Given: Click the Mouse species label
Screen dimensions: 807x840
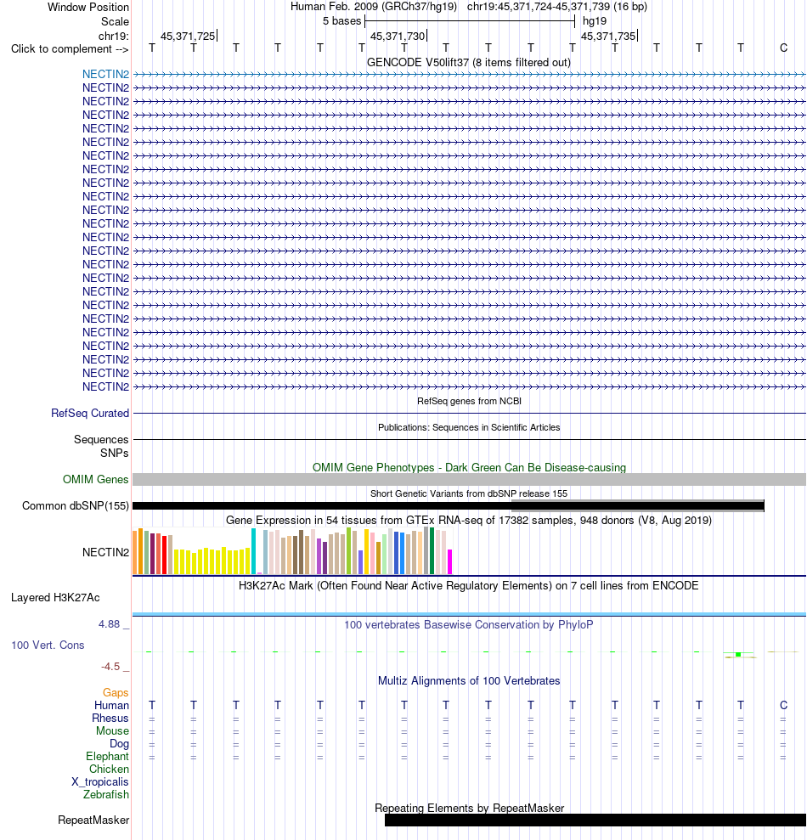Looking at the screenshot, I should pyautogui.click(x=112, y=730).
